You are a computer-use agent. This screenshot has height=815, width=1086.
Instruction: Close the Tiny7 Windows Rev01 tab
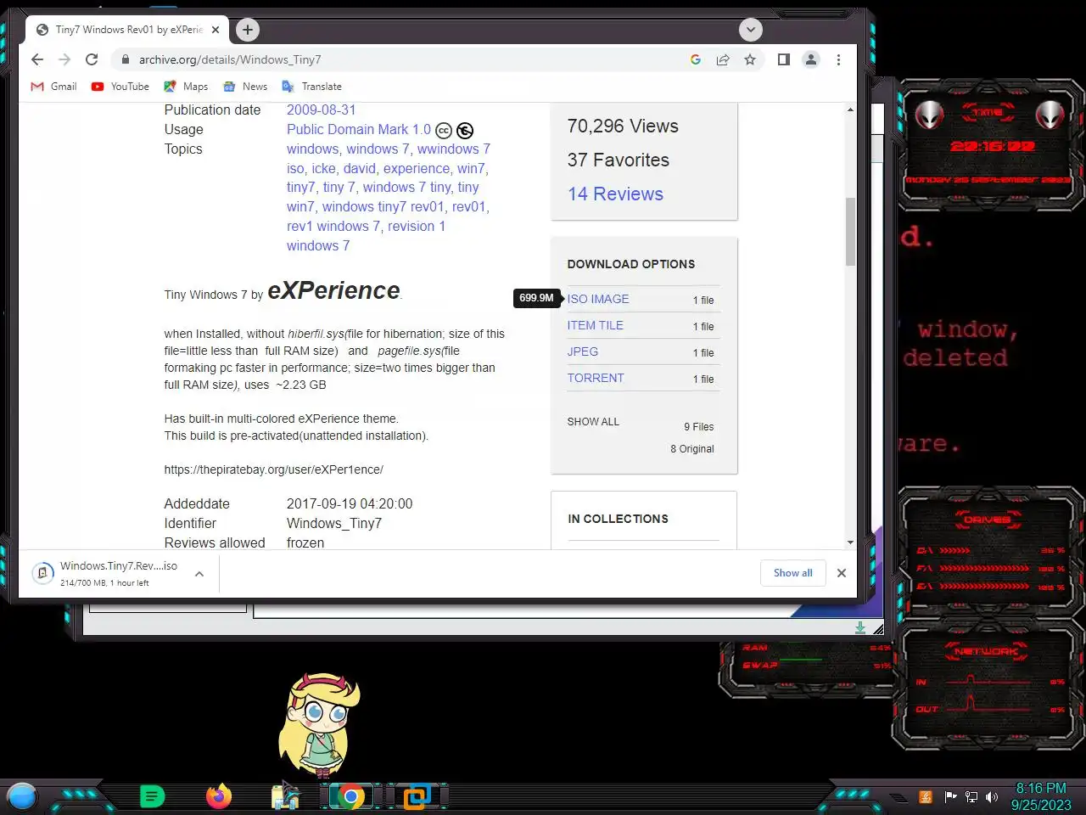216,30
